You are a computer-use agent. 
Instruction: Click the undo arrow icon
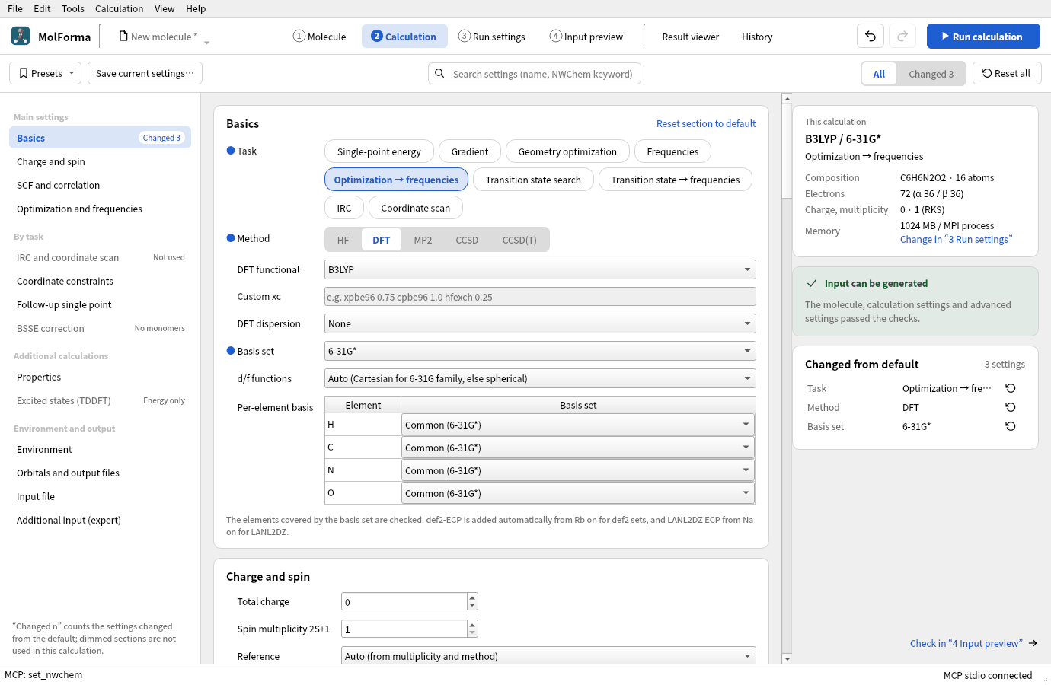pos(871,37)
